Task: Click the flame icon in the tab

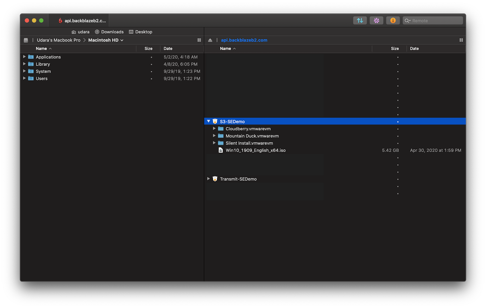Action: [60, 20]
